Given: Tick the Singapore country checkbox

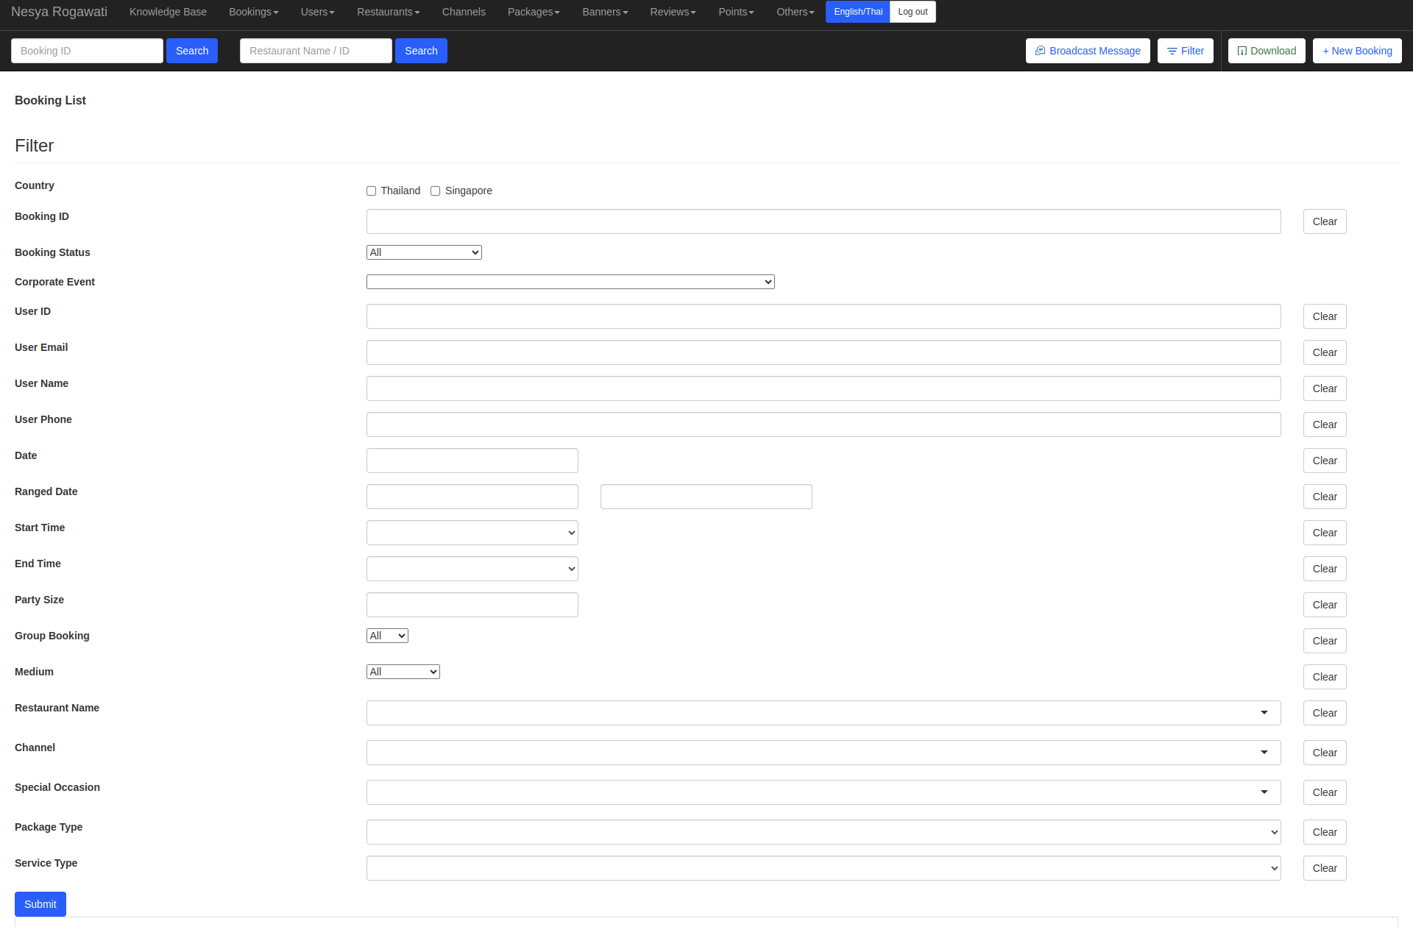Looking at the screenshot, I should pos(436,191).
